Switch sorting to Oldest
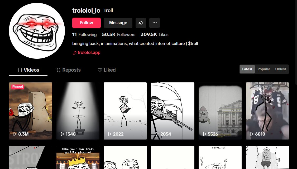Image resolution: width=297 pixels, height=169 pixels. pyautogui.click(x=281, y=69)
